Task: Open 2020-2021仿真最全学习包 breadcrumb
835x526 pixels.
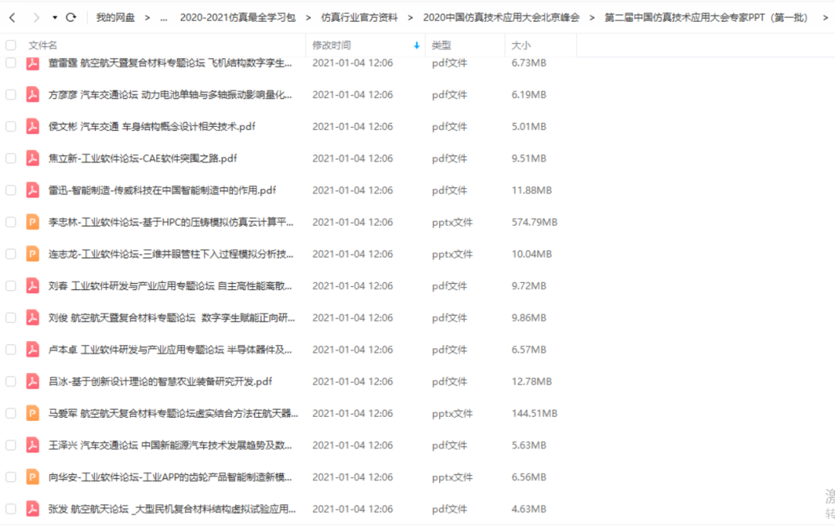Action: point(237,18)
